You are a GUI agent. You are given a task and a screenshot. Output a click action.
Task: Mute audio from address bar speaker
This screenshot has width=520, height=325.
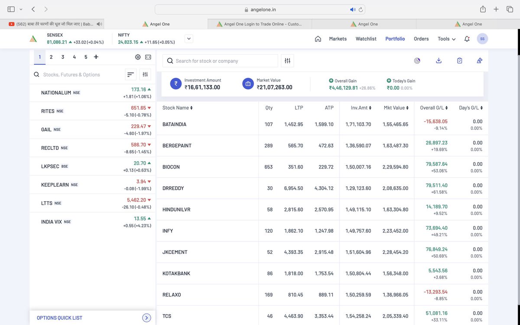[x=353, y=10]
